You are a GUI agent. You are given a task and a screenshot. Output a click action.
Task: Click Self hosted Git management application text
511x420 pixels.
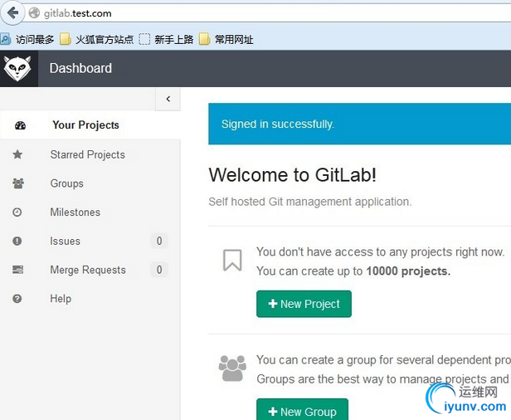tap(310, 202)
